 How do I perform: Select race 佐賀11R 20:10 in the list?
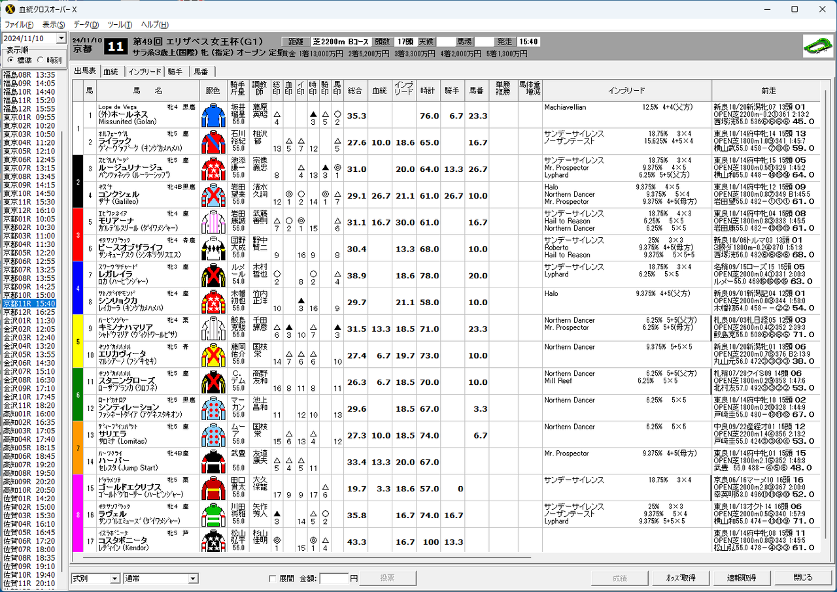coord(29,584)
